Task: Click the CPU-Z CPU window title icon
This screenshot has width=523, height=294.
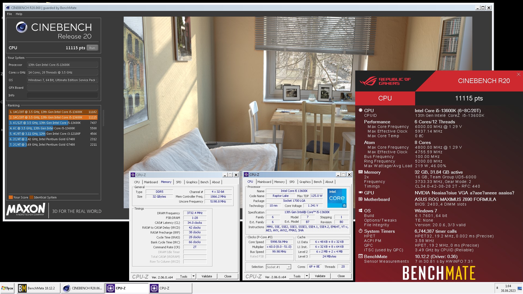Action: click(246, 174)
